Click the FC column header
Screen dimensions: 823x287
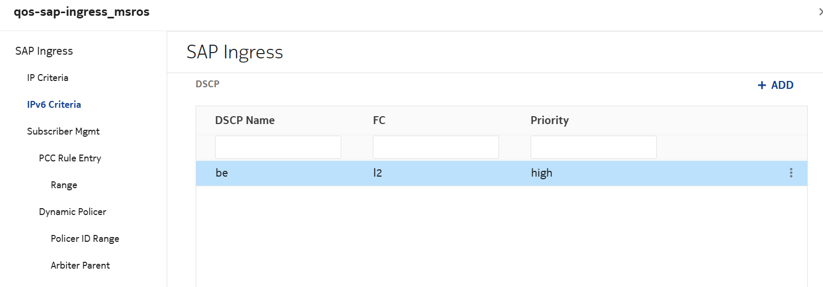(x=379, y=120)
